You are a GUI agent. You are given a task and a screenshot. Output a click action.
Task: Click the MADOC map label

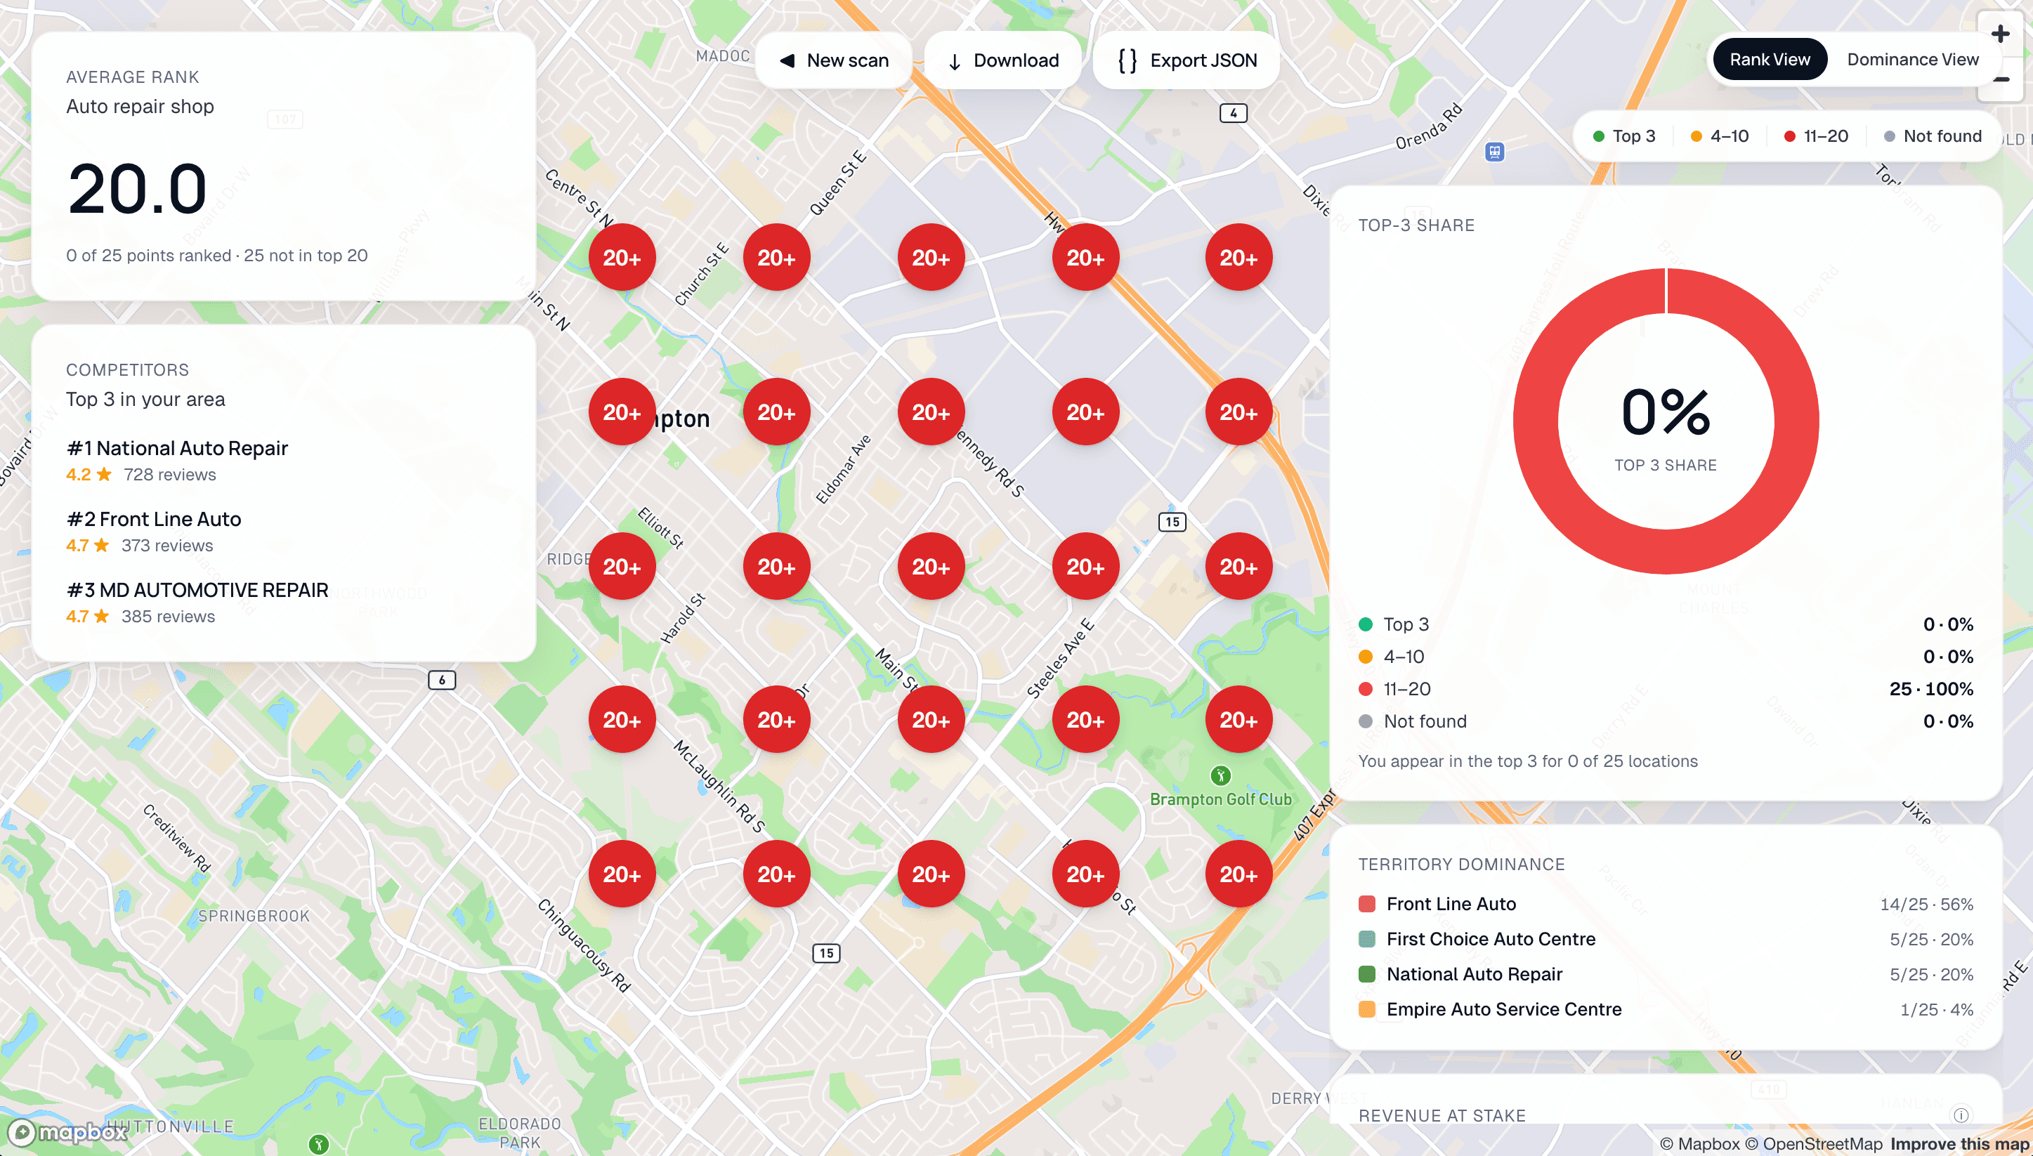click(x=723, y=55)
